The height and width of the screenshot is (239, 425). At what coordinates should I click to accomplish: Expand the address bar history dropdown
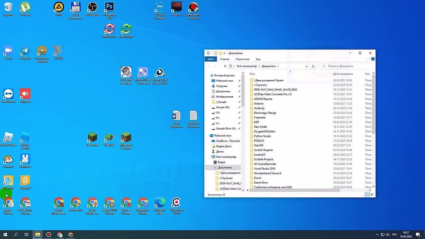pos(306,66)
